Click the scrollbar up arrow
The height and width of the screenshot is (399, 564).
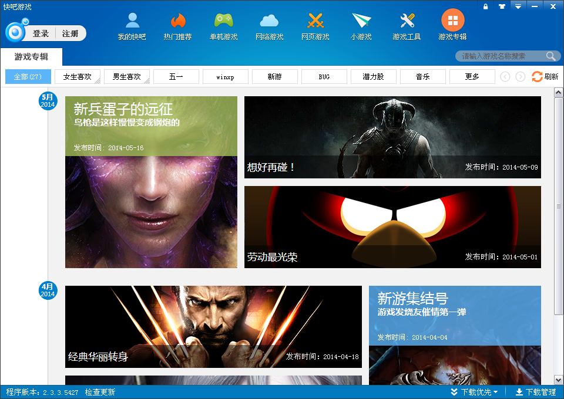(x=558, y=93)
